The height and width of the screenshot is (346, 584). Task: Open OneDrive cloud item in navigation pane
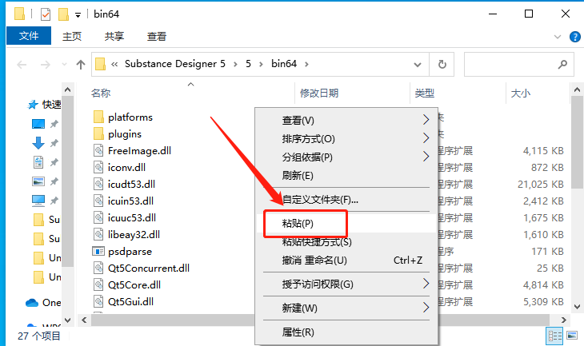pos(32,303)
